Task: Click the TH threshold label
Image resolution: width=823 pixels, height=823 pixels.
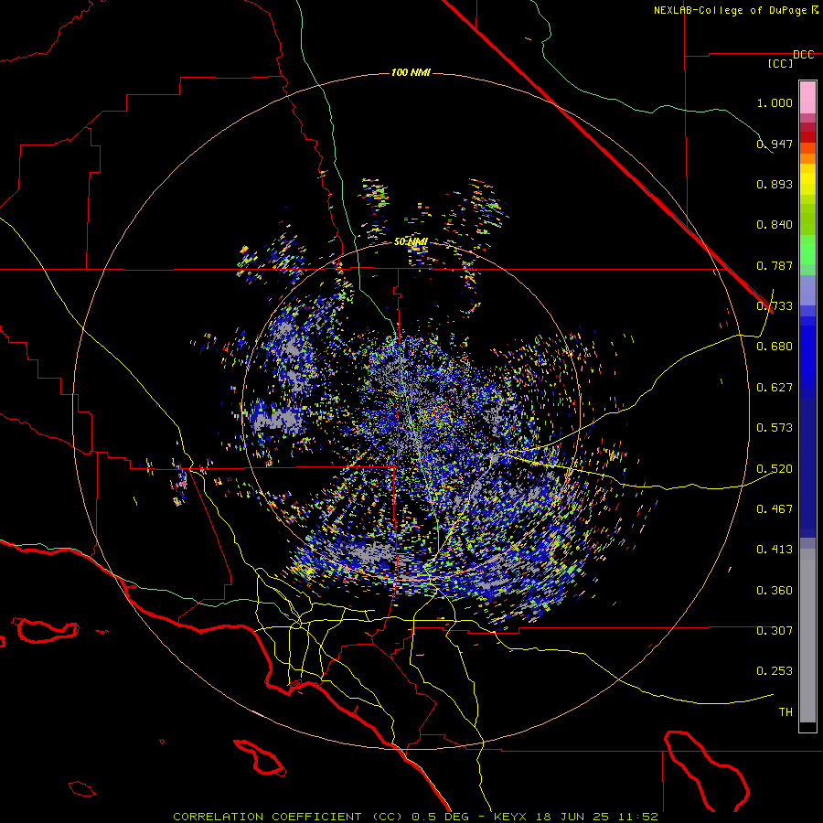Action: coord(786,712)
